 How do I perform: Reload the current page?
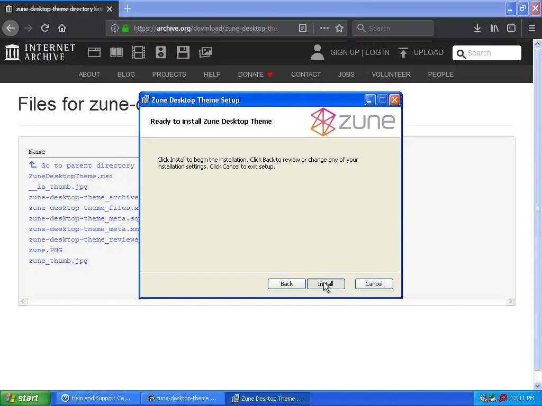pos(45,29)
